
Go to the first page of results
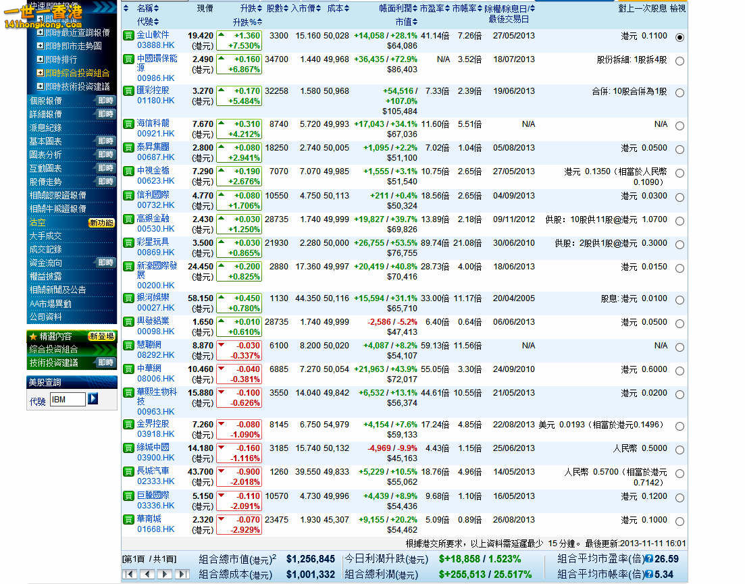pos(130,575)
